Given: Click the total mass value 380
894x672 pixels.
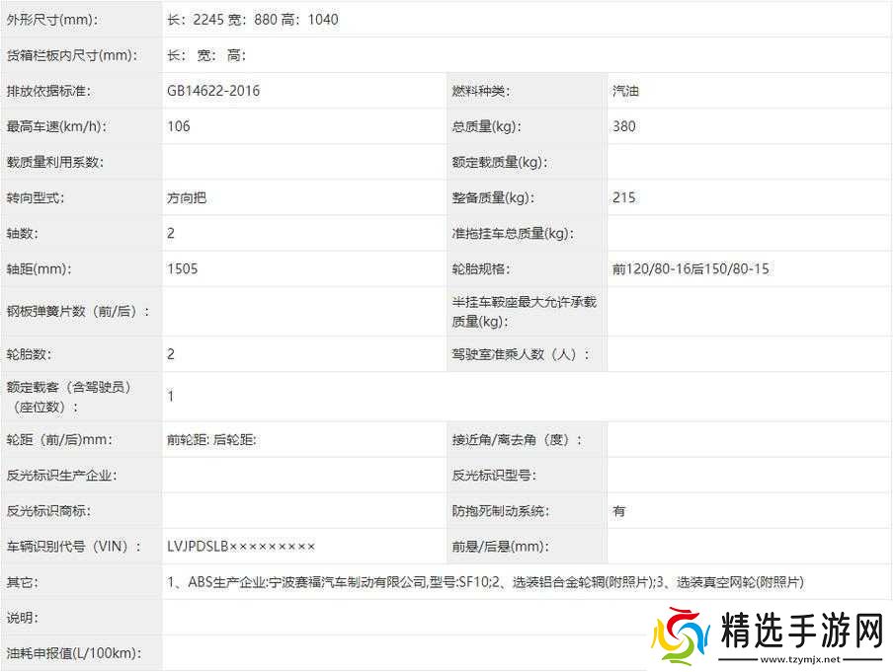Looking at the screenshot, I should coord(623,126).
